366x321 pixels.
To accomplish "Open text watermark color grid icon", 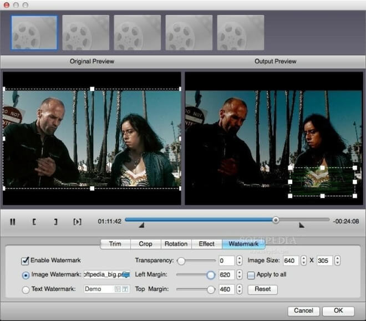I will coord(118,289).
